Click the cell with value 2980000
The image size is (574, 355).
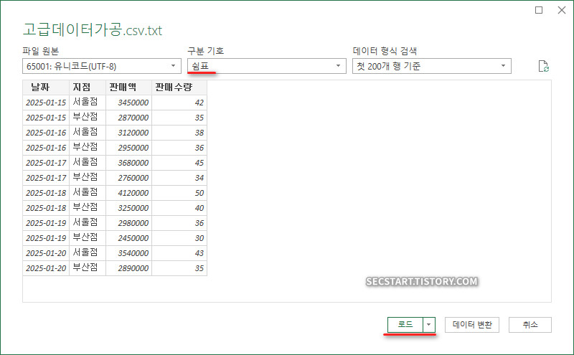[129, 222]
